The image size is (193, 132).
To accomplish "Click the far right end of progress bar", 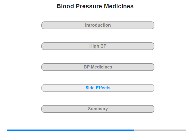I will 186,130.
